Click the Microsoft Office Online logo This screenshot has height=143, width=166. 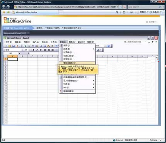(x=17, y=20)
